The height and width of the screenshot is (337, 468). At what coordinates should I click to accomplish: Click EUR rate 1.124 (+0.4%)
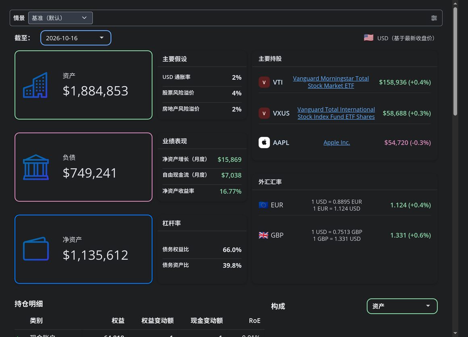[410, 205]
